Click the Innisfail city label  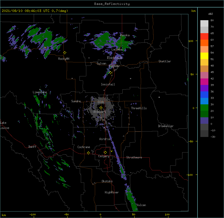click(108, 84)
